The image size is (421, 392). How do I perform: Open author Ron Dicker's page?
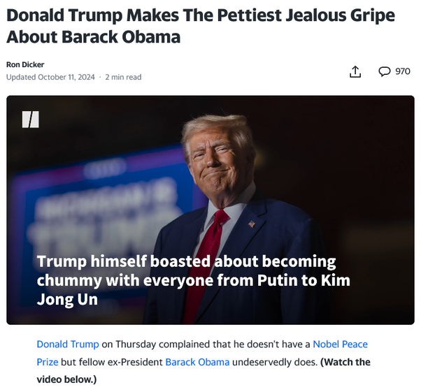pos(25,65)
